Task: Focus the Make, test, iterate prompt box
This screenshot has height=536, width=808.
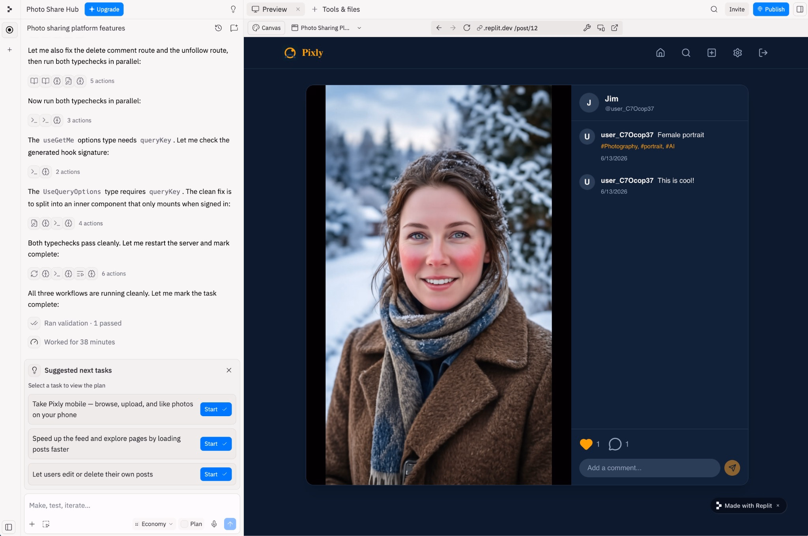Action: coord(132,505)
